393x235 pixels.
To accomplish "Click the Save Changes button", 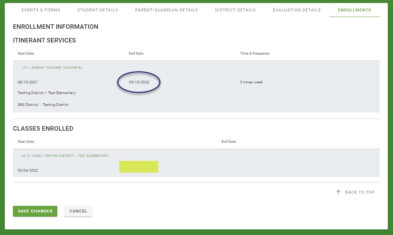I will [x=35, y=211].
